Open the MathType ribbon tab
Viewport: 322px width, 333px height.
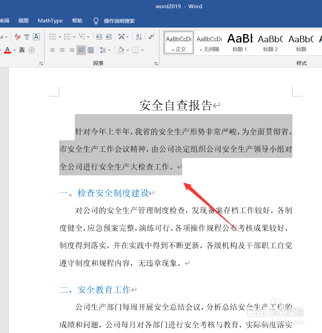pos(50,20)
